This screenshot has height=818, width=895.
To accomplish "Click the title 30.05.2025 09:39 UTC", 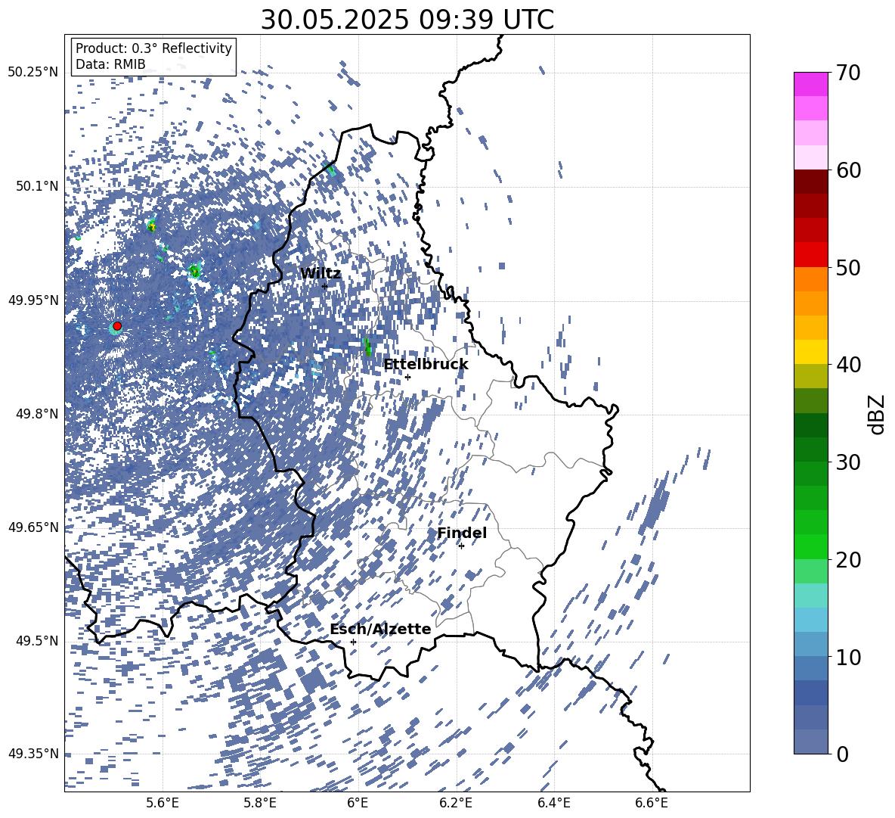I will pos(407,20).
